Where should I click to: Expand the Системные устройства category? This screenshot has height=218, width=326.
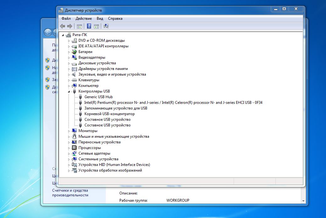(x=69, y=159)
